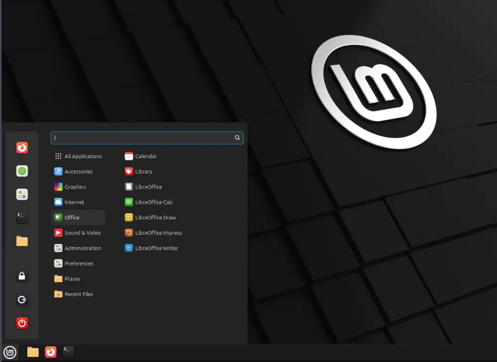The height and width of the screenshot is (362, 497).
Task: Open System Settings from the favorites sidebar
Action: 22,194
